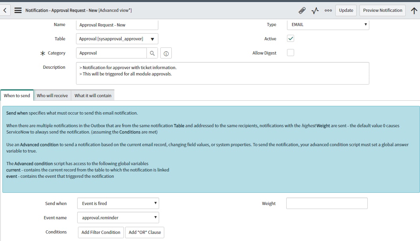Click inside the Description text area
The image size is (420, 241).
[x=222, y=73]
